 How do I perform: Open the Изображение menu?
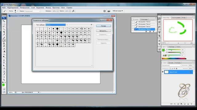(x=25, y=8)
